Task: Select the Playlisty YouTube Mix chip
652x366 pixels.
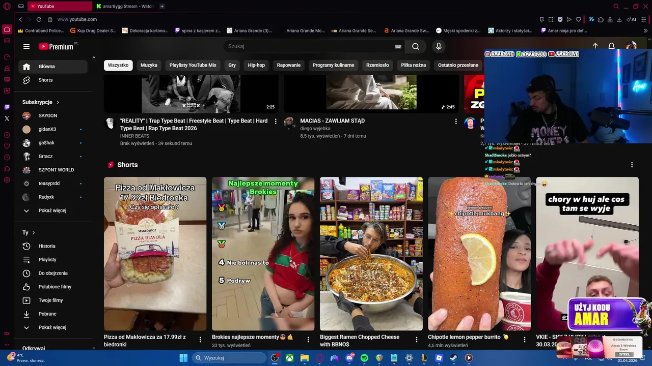Action: coord(193,65)
